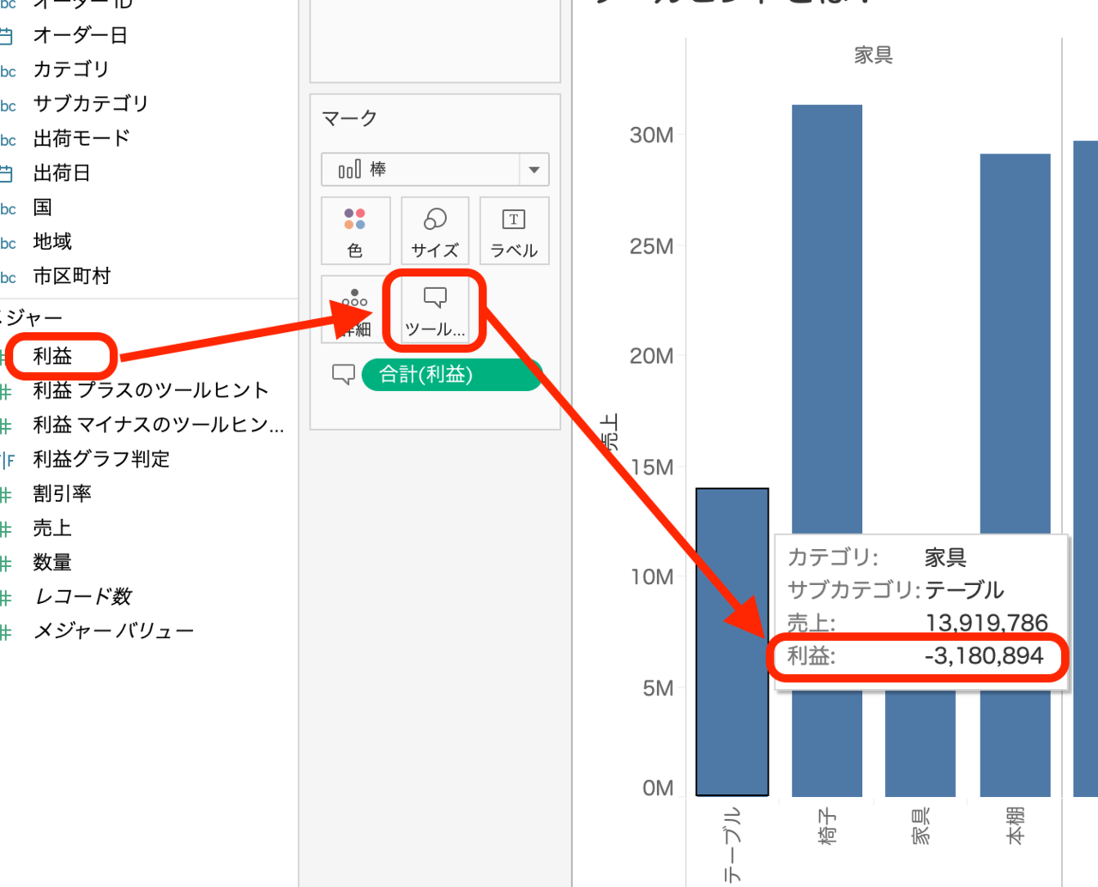Click the 利益 value -3,180,894 in tooltip
1098x887 pixels.
(x=984, y=656)
